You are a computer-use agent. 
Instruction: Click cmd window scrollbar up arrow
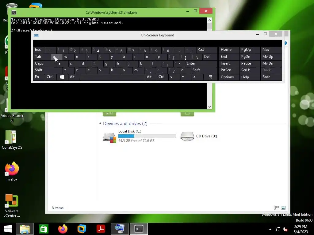[x=209, y=20]
